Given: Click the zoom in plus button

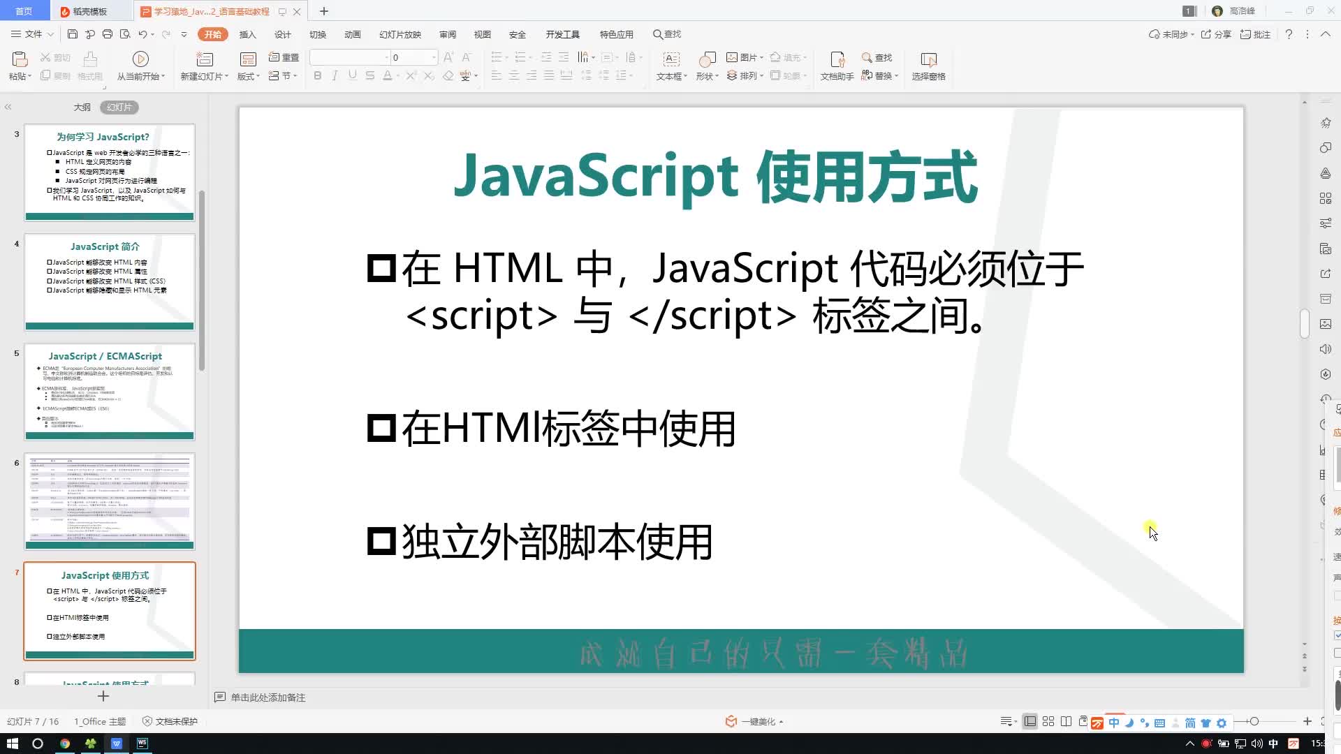Looking at the screenshot, I should (1307, 721).
